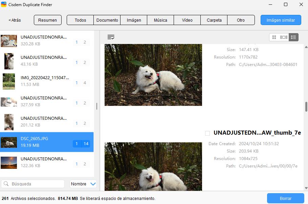Open the Imágen similar filter
Image resolution: width=308 pixels, height=204 pixels.
click(x=281, y=20)
